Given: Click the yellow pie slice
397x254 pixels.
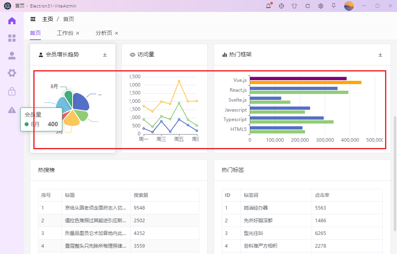Looking at the screenshot, I should [x=71, y=119].
